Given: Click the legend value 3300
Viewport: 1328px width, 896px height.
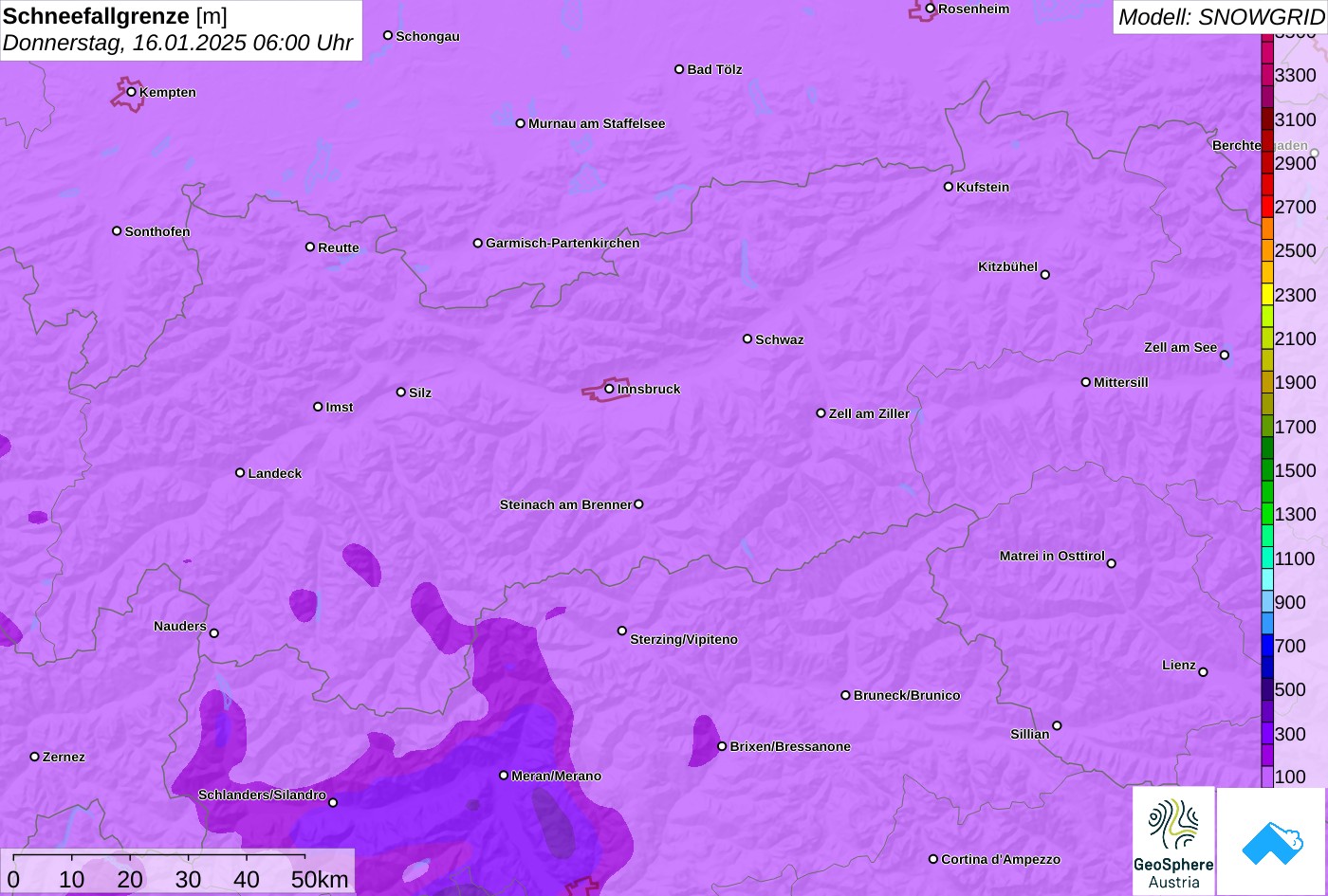Looking at the screenshot, I should point(1296,75).
